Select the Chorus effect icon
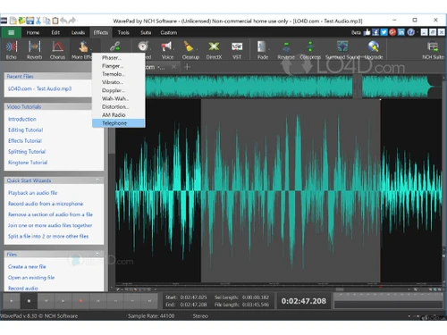Screen dimensions: 447x335 (x=57, y=50)
